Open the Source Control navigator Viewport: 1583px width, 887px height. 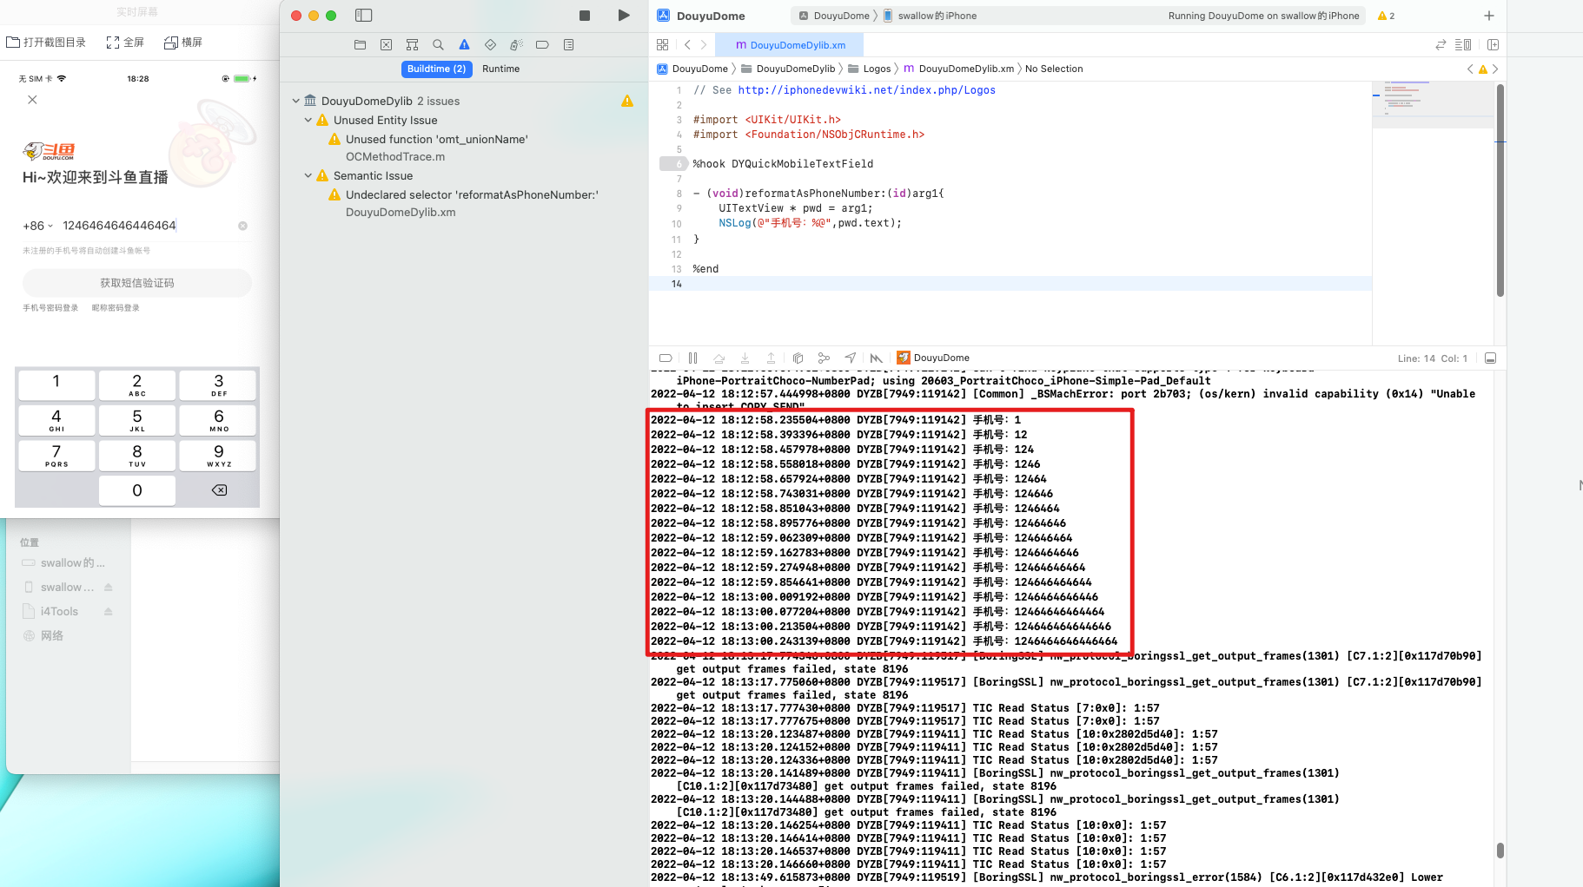(387, 44)
